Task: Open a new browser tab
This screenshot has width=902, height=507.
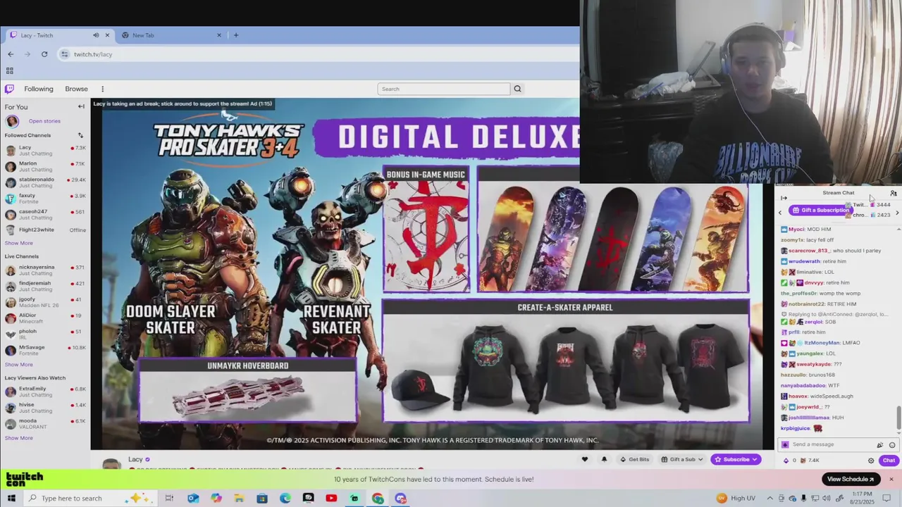Action: (236, 35)
